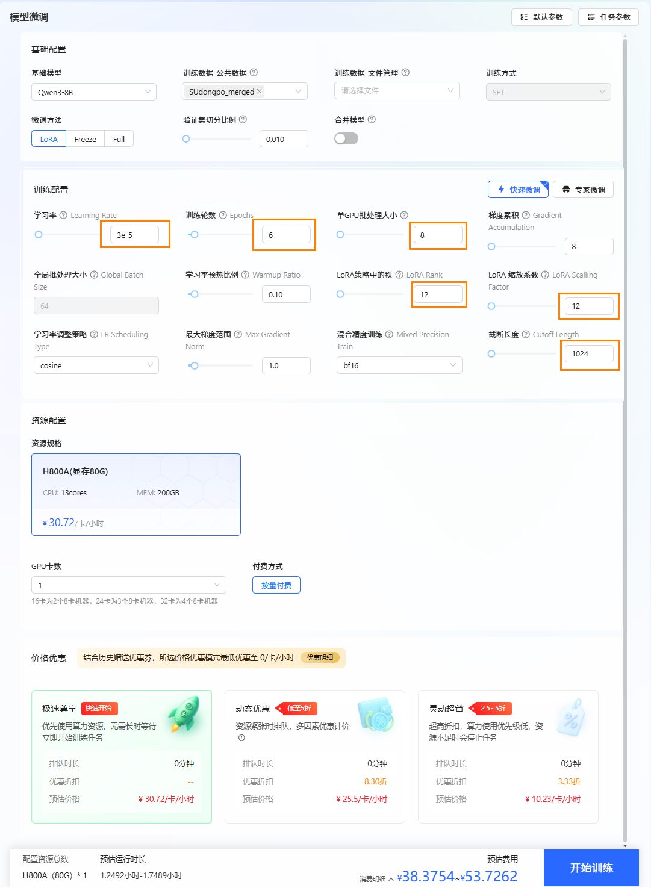Click help icon next to LoRA Rank
Viewport: 651px width, 888px height.
tap(399, 275)
